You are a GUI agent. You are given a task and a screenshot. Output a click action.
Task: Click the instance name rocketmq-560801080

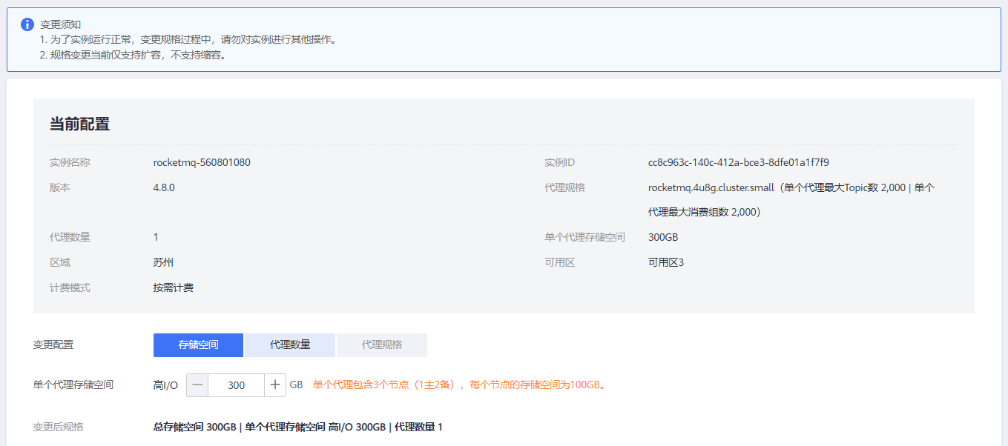tap(202, 162)
